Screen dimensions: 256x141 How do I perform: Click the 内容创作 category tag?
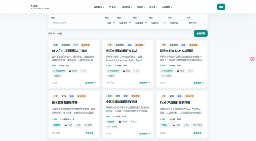[x=111, y=122]
